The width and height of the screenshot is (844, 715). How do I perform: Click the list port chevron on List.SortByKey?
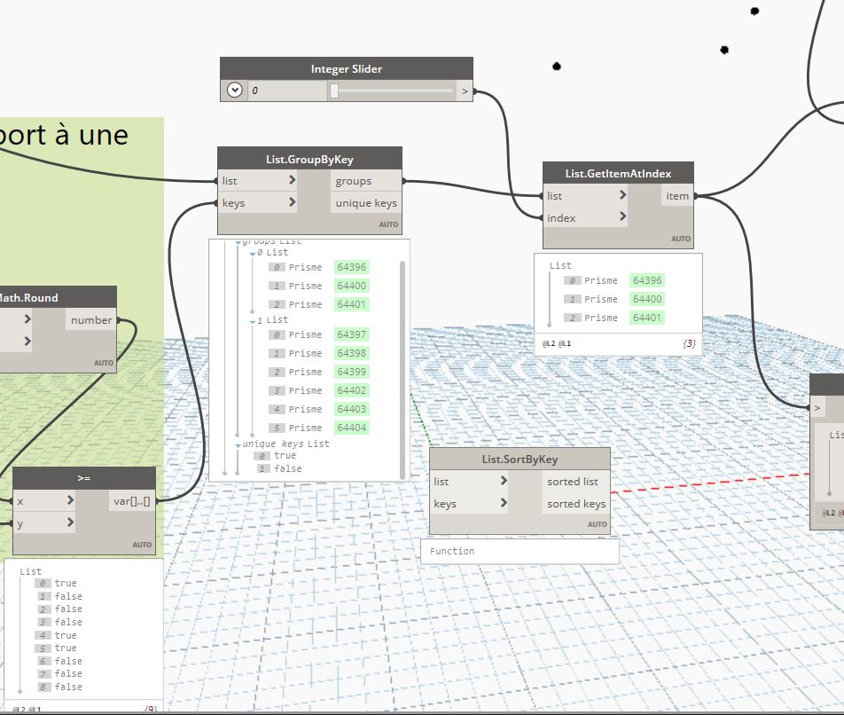(x=504, y=482)
